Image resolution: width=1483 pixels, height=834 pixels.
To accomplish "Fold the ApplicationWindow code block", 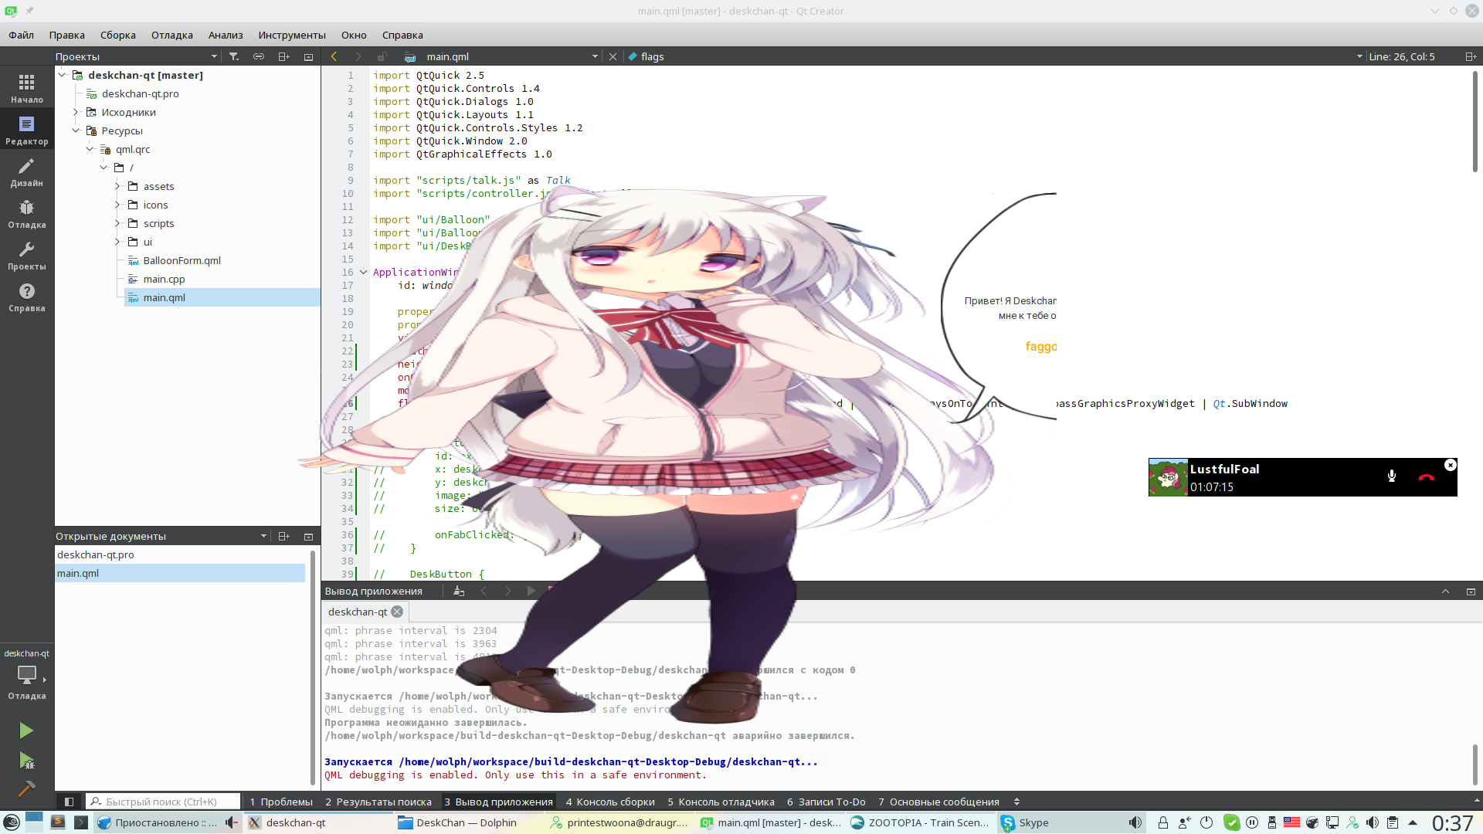I will tap(363, 272).
